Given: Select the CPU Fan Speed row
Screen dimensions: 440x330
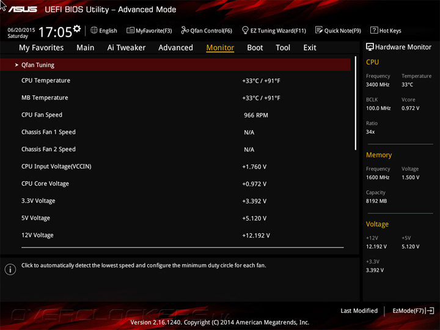Looking at the screenshot, I should coord(175,115).
